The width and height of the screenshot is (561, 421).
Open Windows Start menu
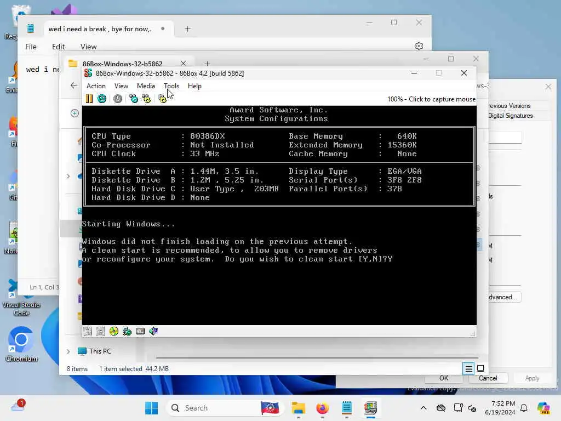(x=151, y=408)
